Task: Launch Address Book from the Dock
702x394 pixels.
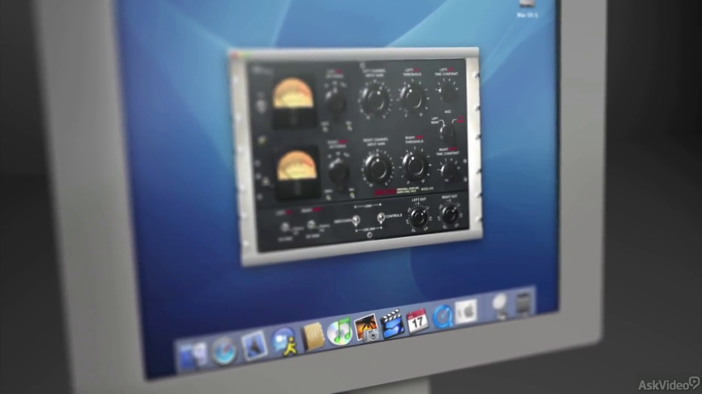Action: (x=312, y=337)
